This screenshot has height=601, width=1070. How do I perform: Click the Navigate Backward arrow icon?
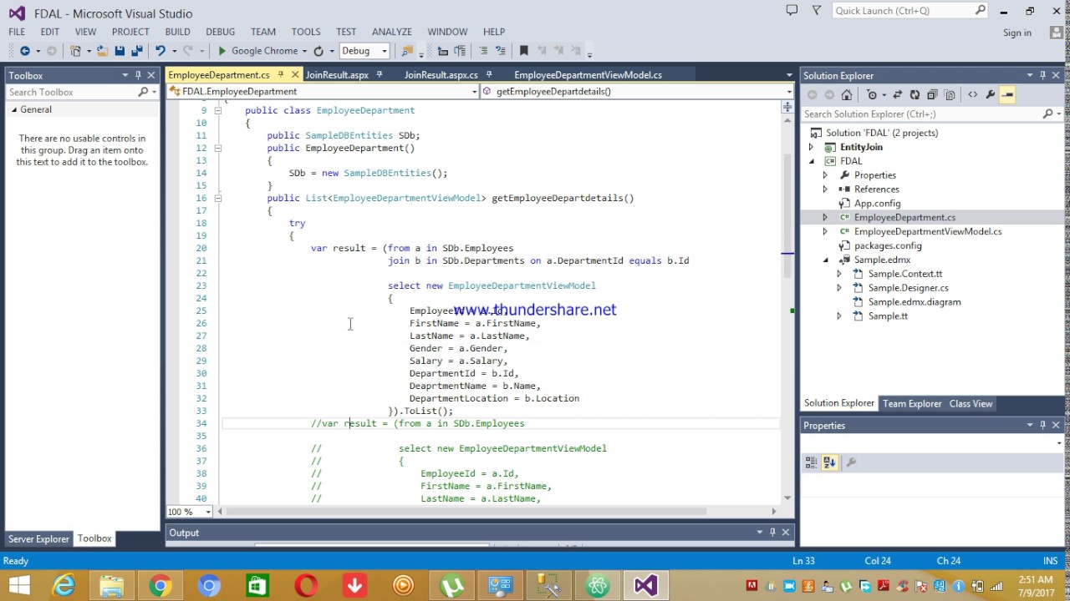pyautogui.click(x=24, y=51)
